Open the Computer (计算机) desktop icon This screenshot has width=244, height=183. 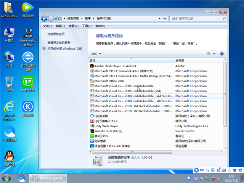(9, 35)
